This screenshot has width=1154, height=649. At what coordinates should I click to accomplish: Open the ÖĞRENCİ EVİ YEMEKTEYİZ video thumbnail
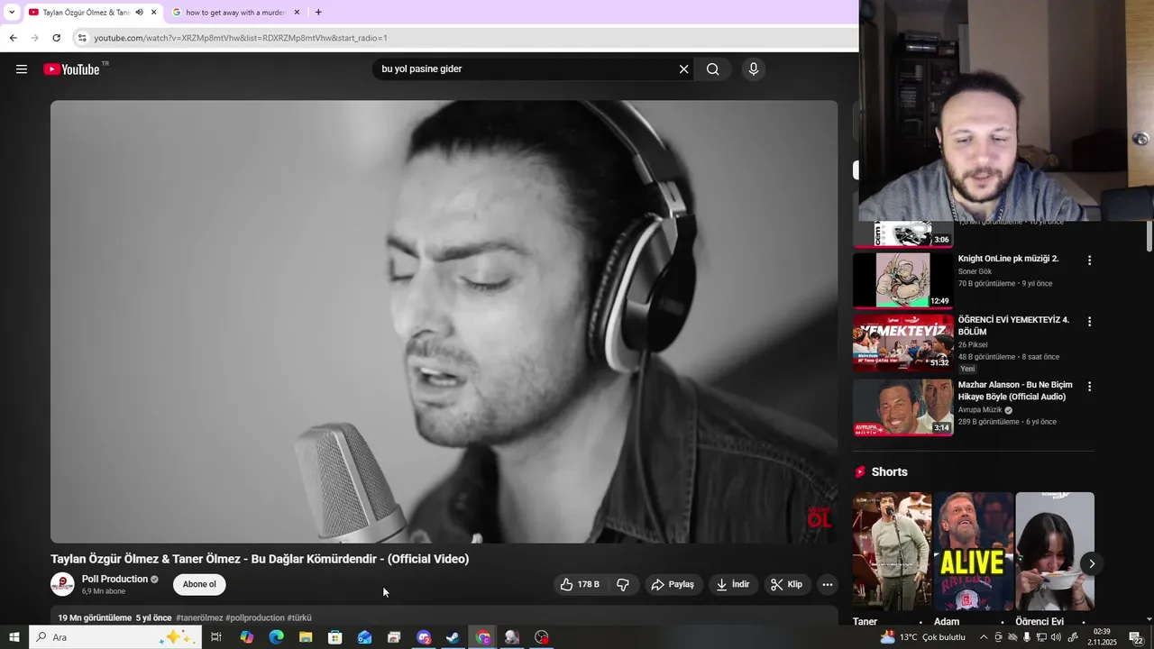(902, 343)
